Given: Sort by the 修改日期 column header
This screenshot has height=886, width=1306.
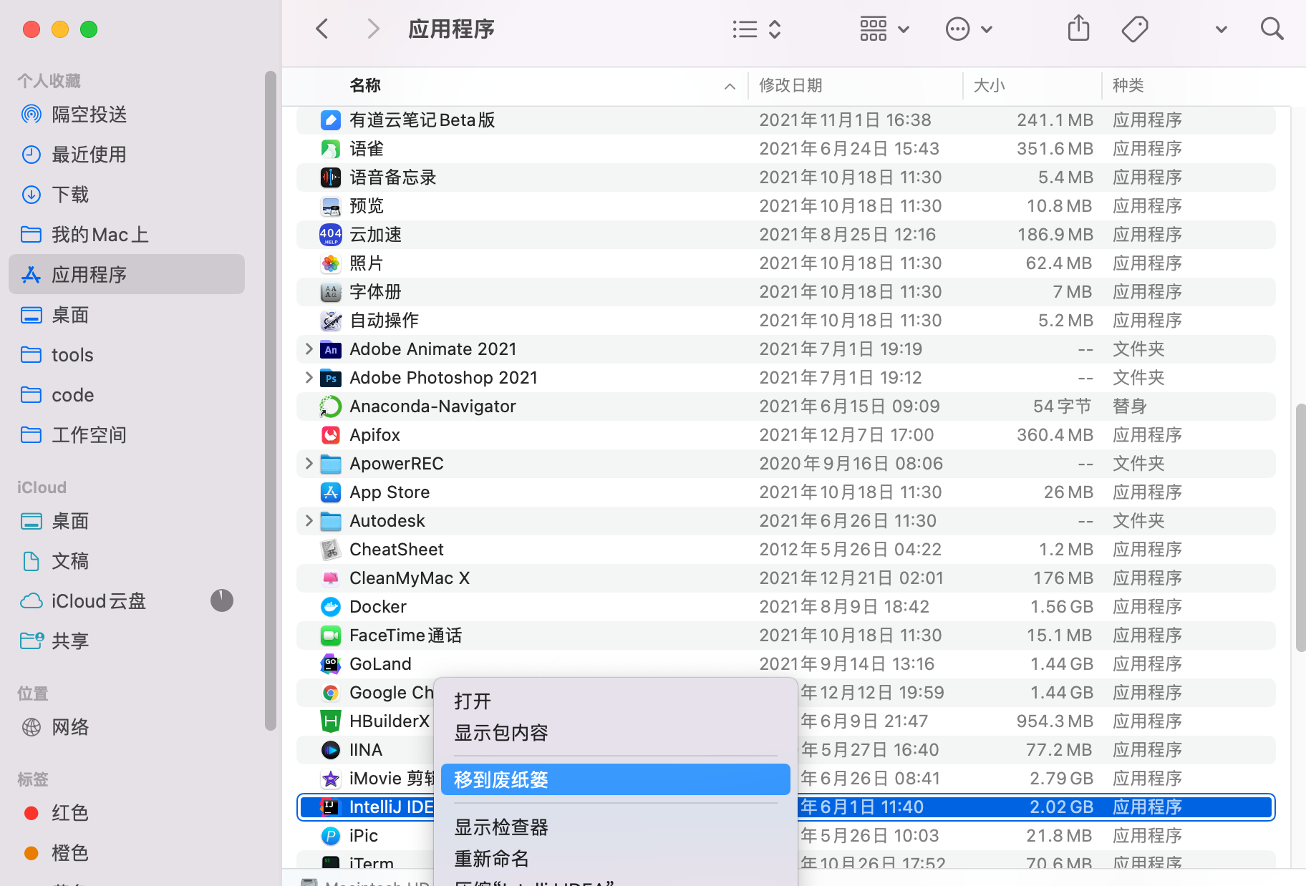Looking at the screenshot, I should click(x=790, y=86).
